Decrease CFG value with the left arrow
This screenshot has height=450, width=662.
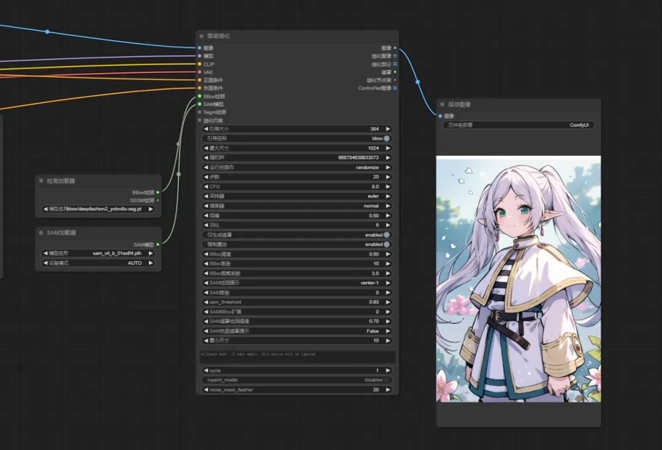click(206, 186)
